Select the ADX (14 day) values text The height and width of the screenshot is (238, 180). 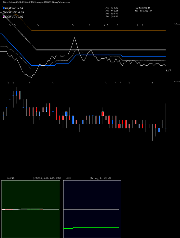(100, 178)
